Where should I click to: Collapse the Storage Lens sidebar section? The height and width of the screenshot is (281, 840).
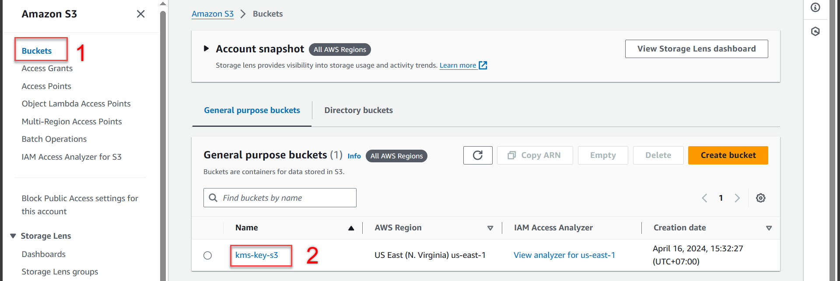tap(13, 236)
